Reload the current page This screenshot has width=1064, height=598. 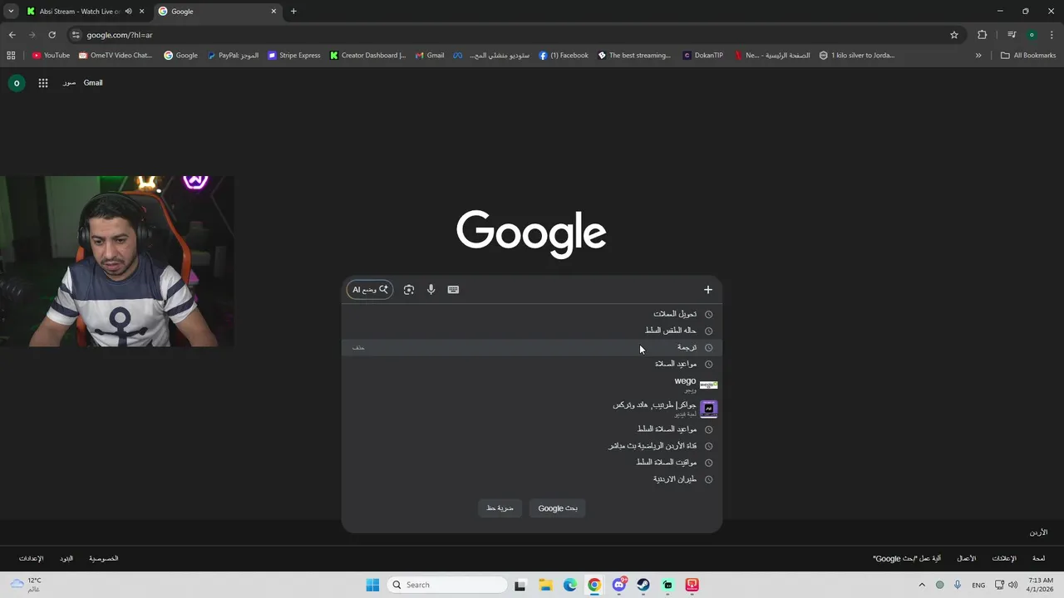point(52,35)
